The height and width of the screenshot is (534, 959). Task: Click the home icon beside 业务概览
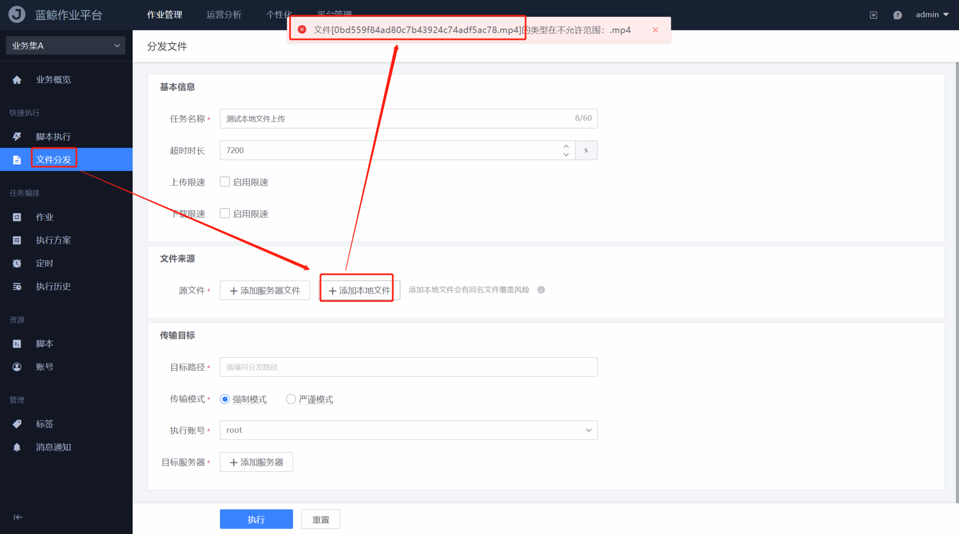pyautogui.click(x=17, y=80)
